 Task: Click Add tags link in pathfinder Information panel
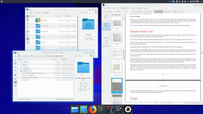tap(85, 87)
